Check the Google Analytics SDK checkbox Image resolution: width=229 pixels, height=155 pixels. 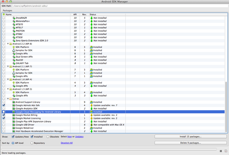pos(4,109)
